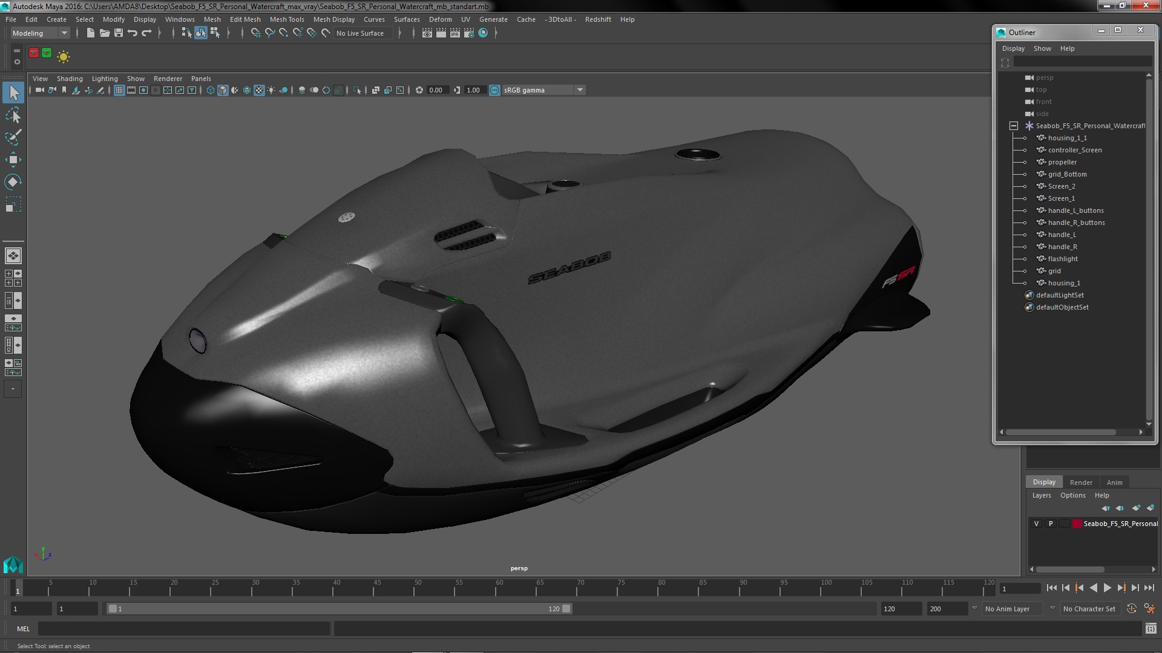Select defaultLightSet in the Outliner
The width and height of the screenshot is (1162, 653).
click(x=1060, y=295)
